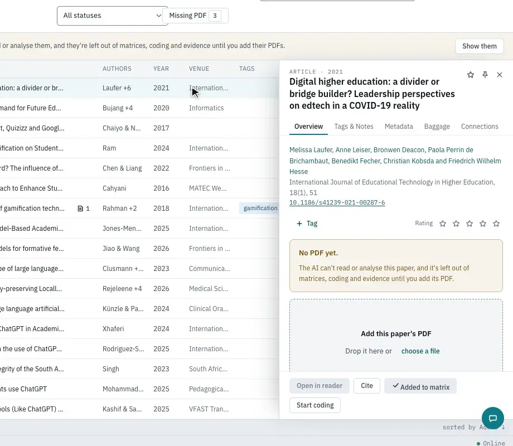Click the Start coding button

(x=315, y=405)
